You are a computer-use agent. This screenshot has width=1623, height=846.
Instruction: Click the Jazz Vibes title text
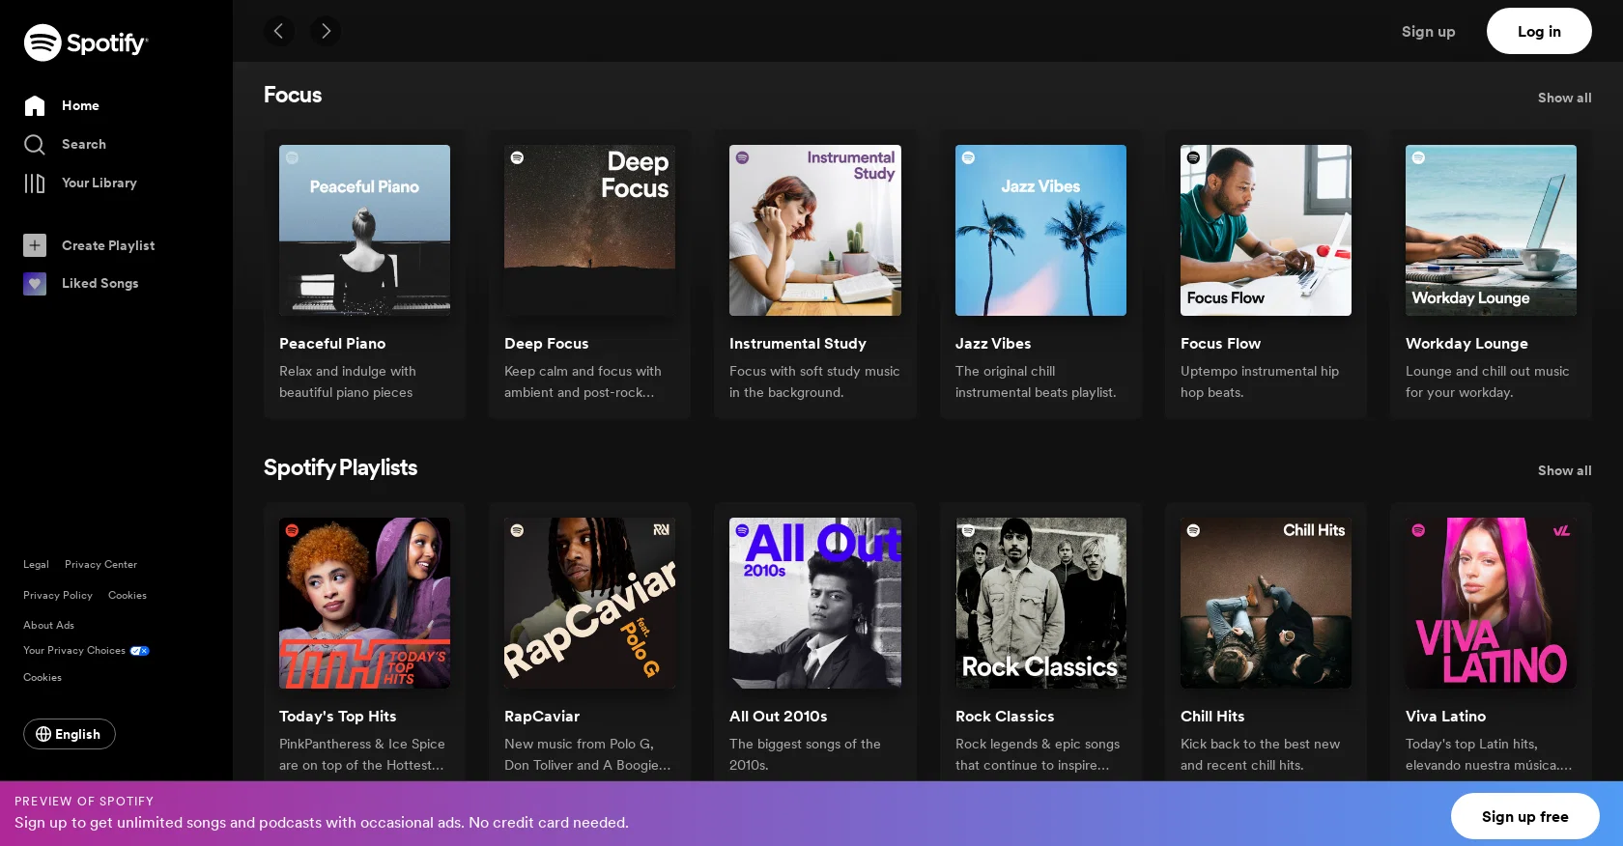pos(993,343)
